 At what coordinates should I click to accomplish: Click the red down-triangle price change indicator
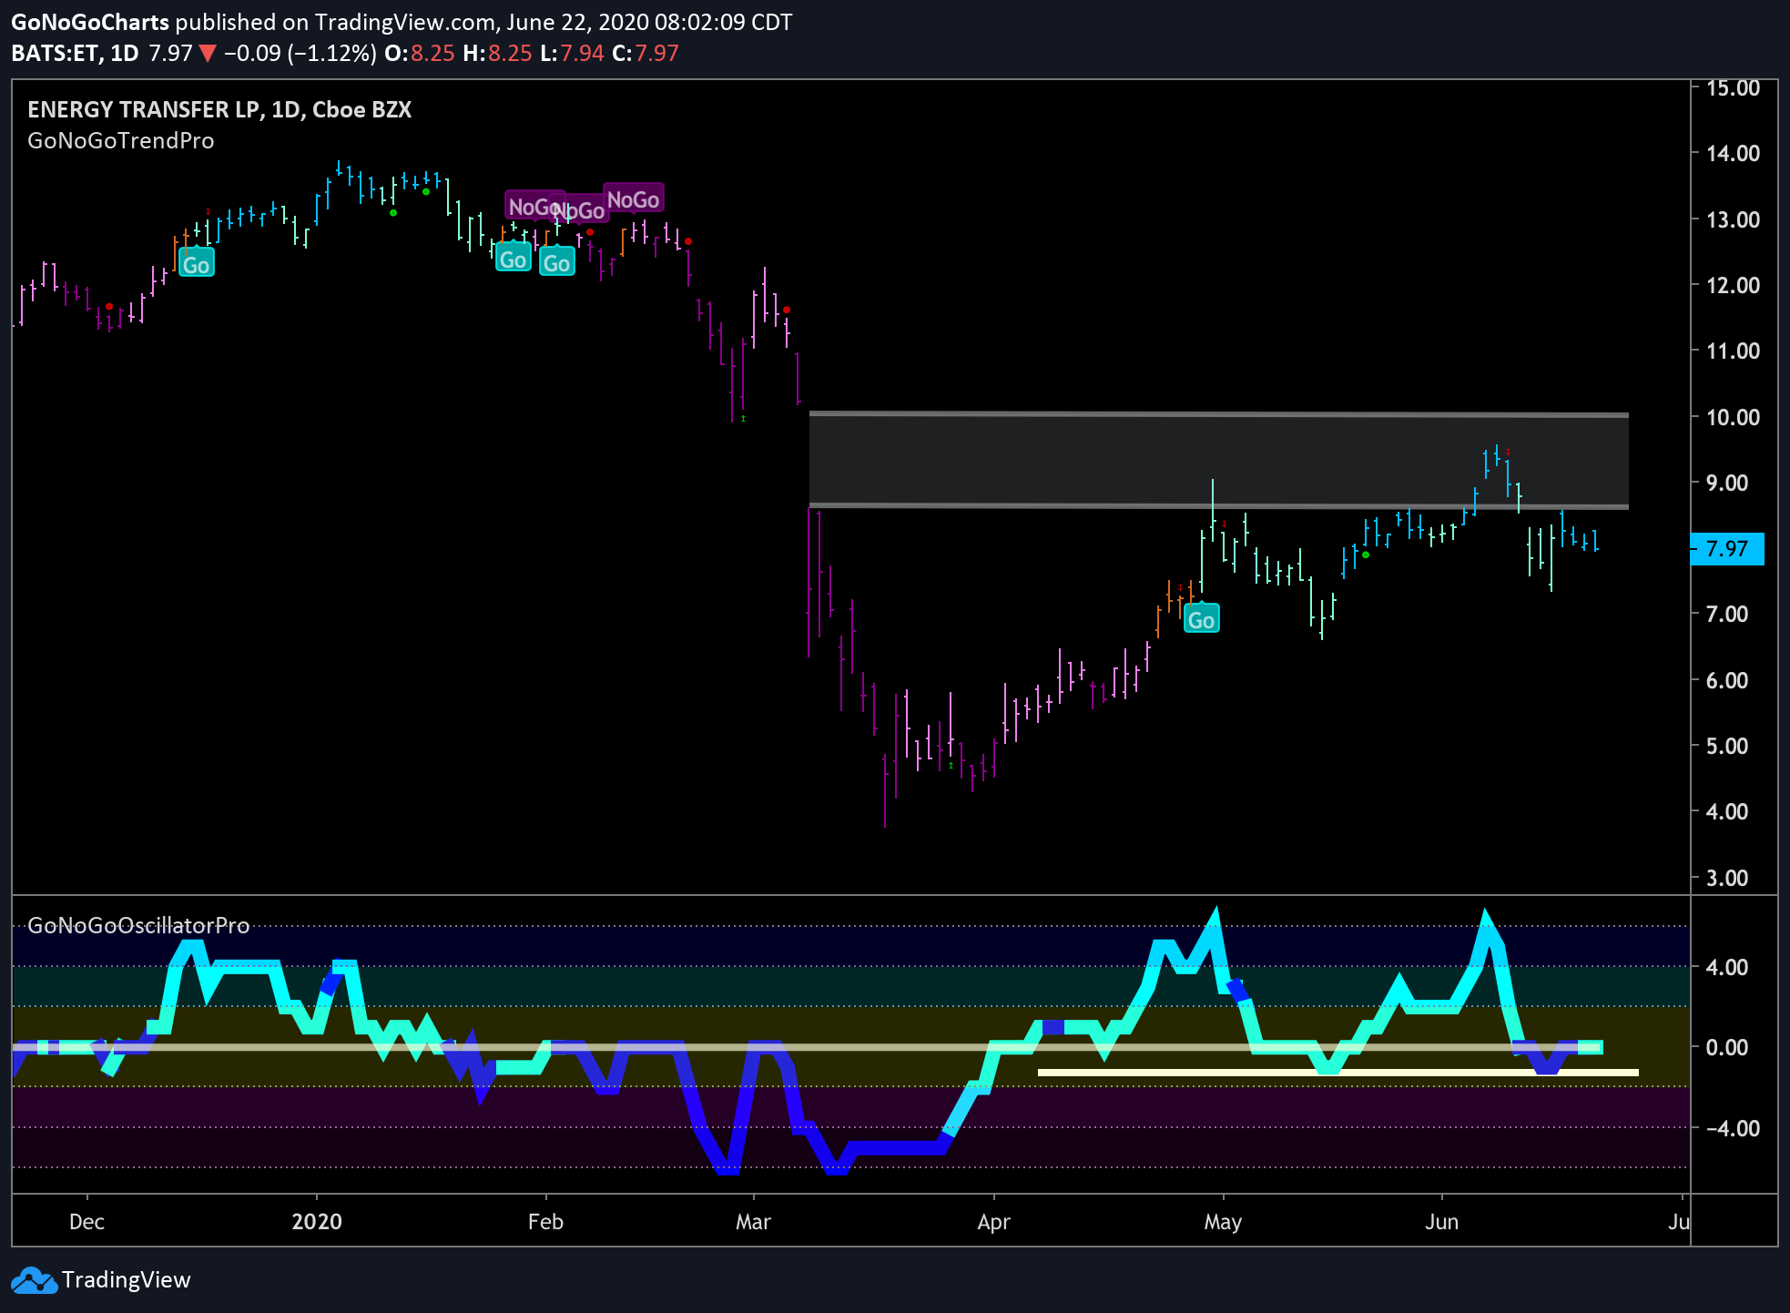[x=208, y=54]
